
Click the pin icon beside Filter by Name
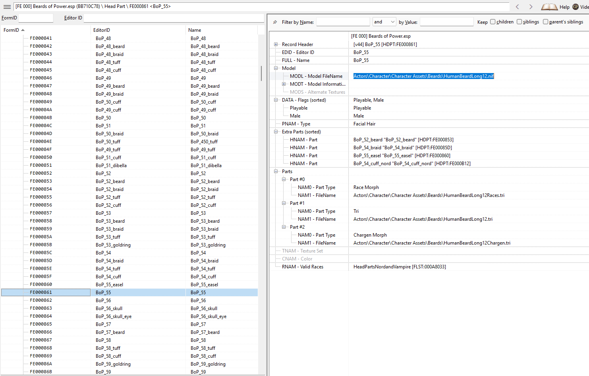275,22
